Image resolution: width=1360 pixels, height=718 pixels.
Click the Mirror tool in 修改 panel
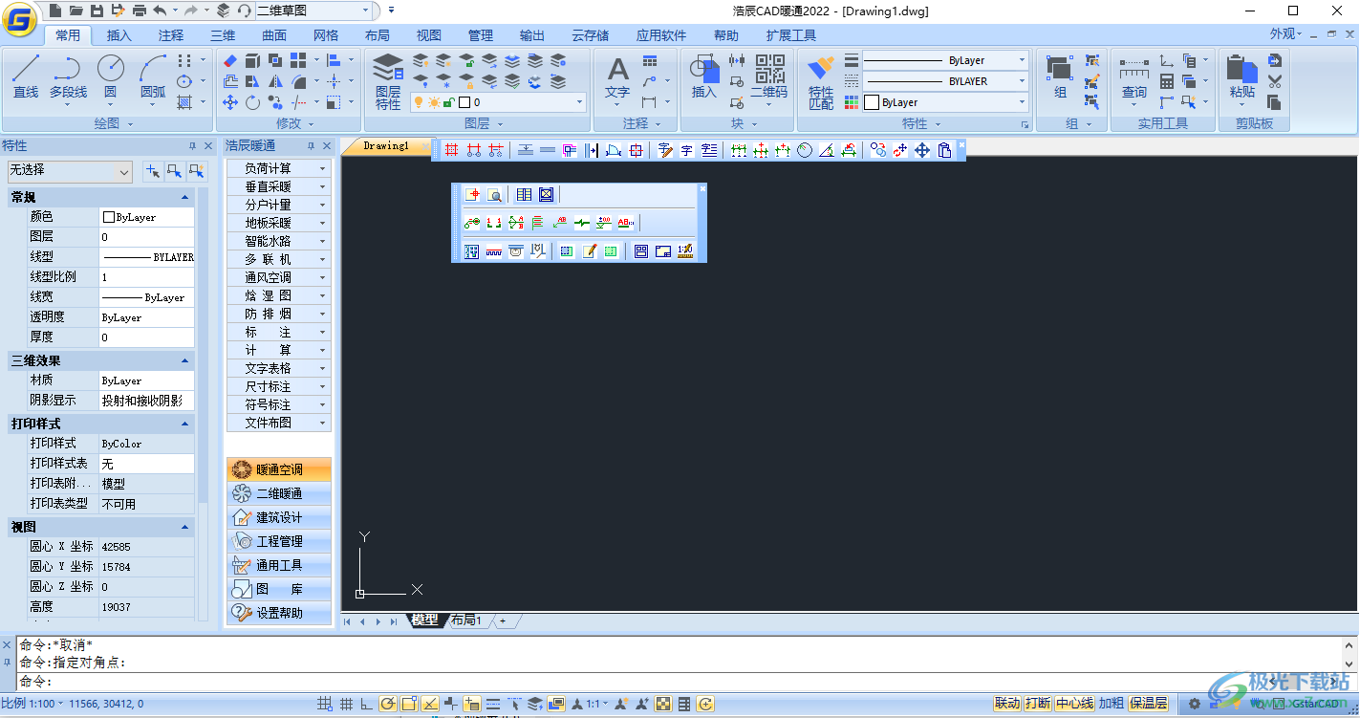click(275, 81)
